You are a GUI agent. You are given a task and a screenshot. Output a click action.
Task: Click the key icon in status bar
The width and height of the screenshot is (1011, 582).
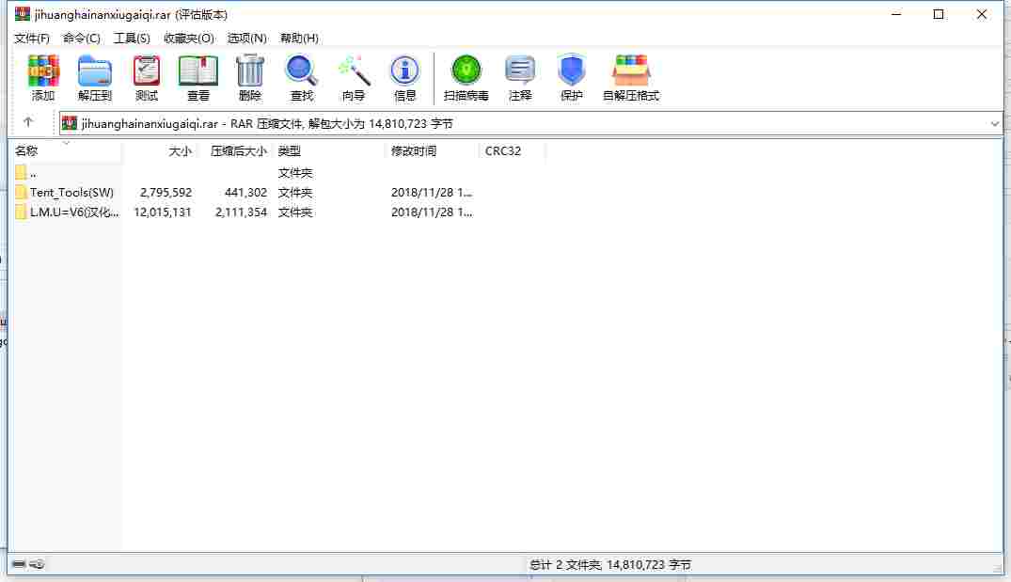coord(37,564)
